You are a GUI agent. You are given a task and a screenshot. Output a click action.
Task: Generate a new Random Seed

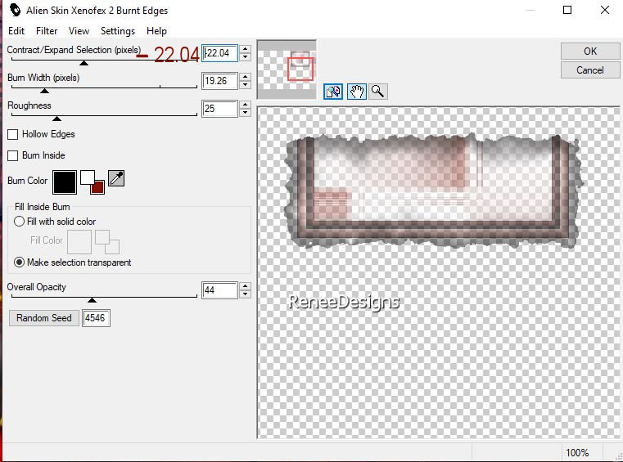coord(44,318)
